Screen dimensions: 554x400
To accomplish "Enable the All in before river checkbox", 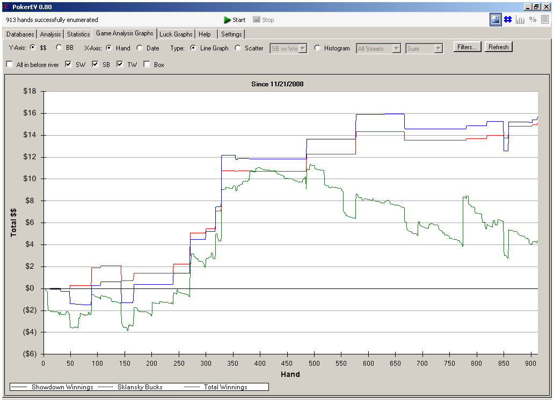I will pyautogui.click(x=9, y=64).
